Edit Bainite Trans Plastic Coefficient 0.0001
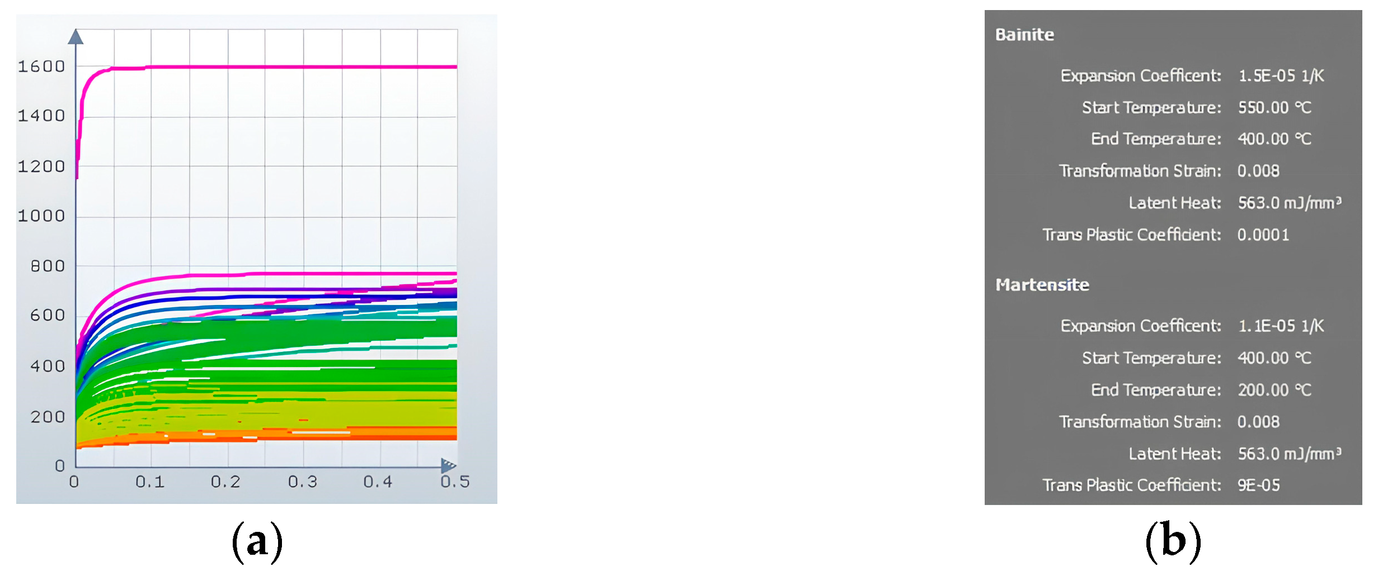 click(1263, 235)
